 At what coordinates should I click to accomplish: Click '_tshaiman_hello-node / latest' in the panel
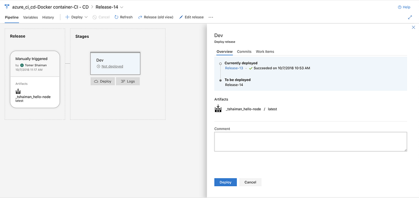click(x=251, y=109)
